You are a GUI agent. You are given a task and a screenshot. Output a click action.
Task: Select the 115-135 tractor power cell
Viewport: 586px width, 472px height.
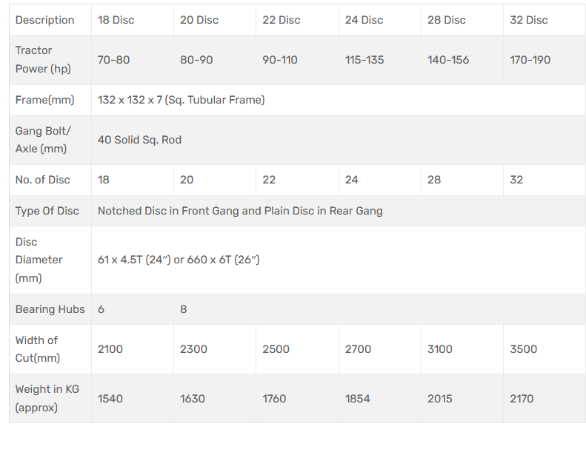point(364,60)
